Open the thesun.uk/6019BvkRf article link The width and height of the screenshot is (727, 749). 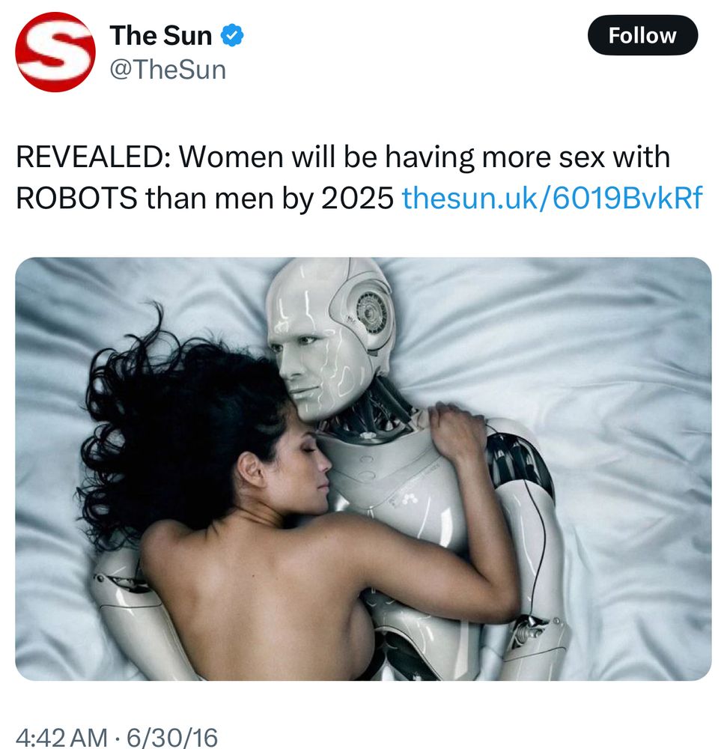pos(552,198)
